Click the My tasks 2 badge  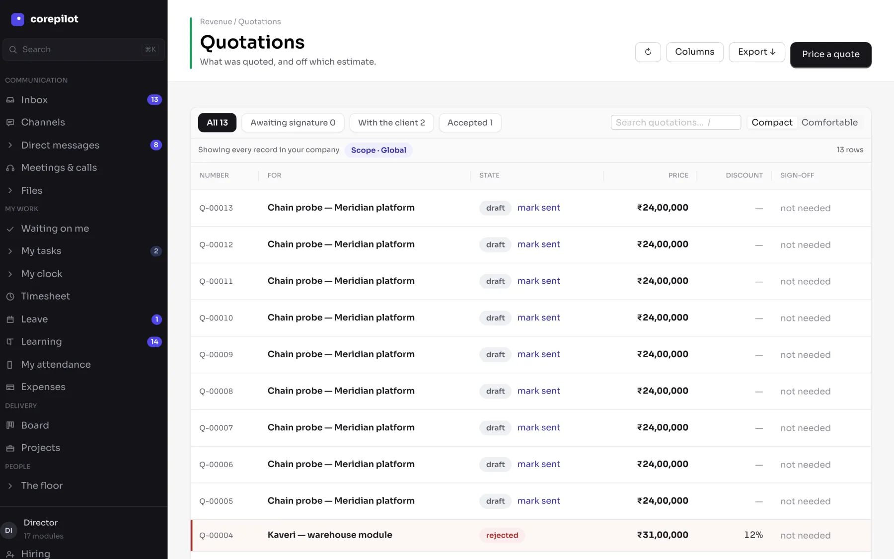[x=156, y=251]
